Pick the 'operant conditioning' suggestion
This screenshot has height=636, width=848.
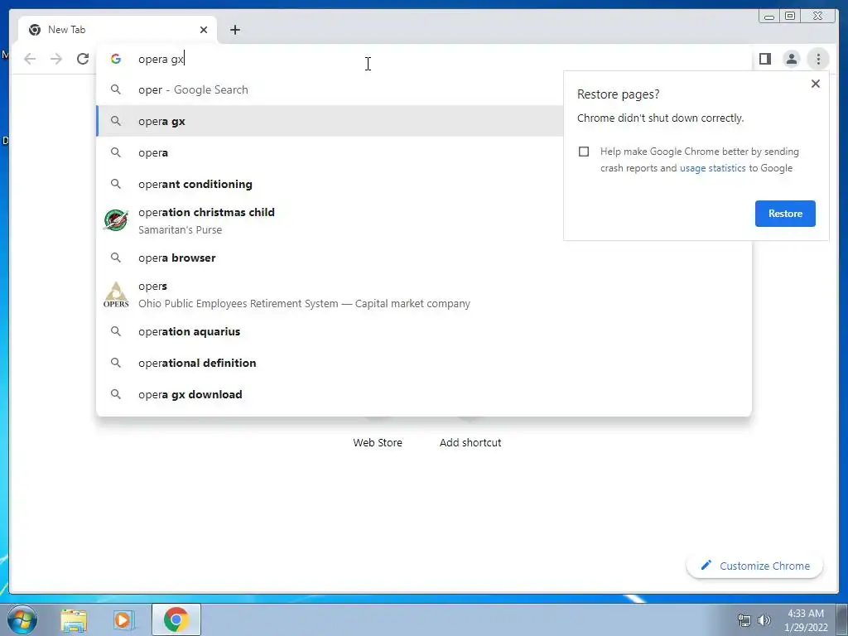(x=330, y=184)
